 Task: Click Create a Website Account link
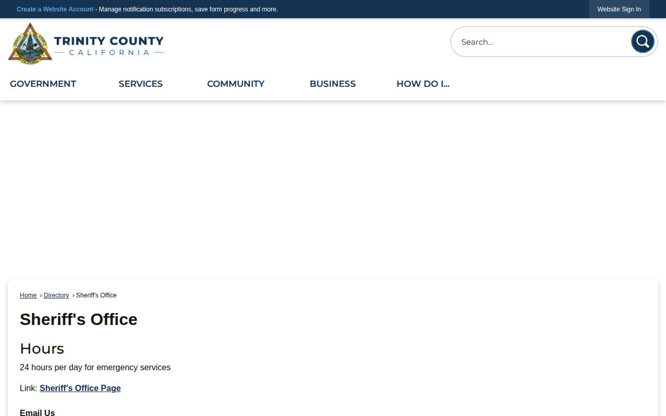click(55, 9)
